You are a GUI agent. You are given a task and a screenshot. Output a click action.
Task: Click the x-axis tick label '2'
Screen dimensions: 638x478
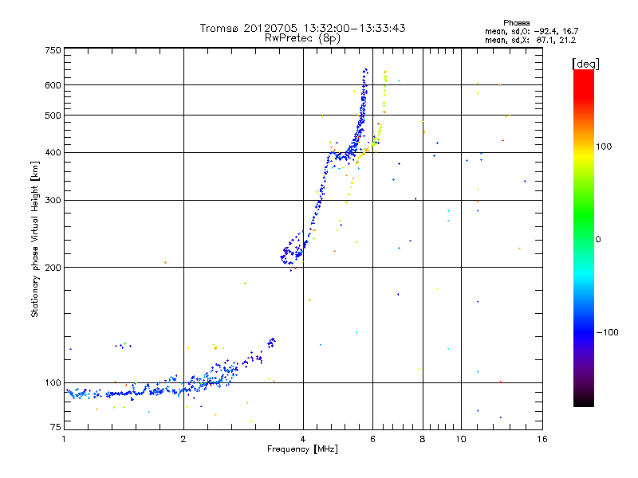point(183,439)
